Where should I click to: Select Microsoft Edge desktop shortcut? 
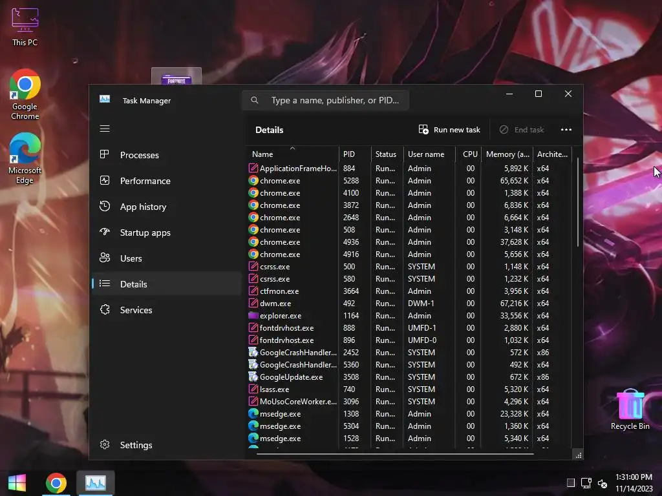coord(25,159)
